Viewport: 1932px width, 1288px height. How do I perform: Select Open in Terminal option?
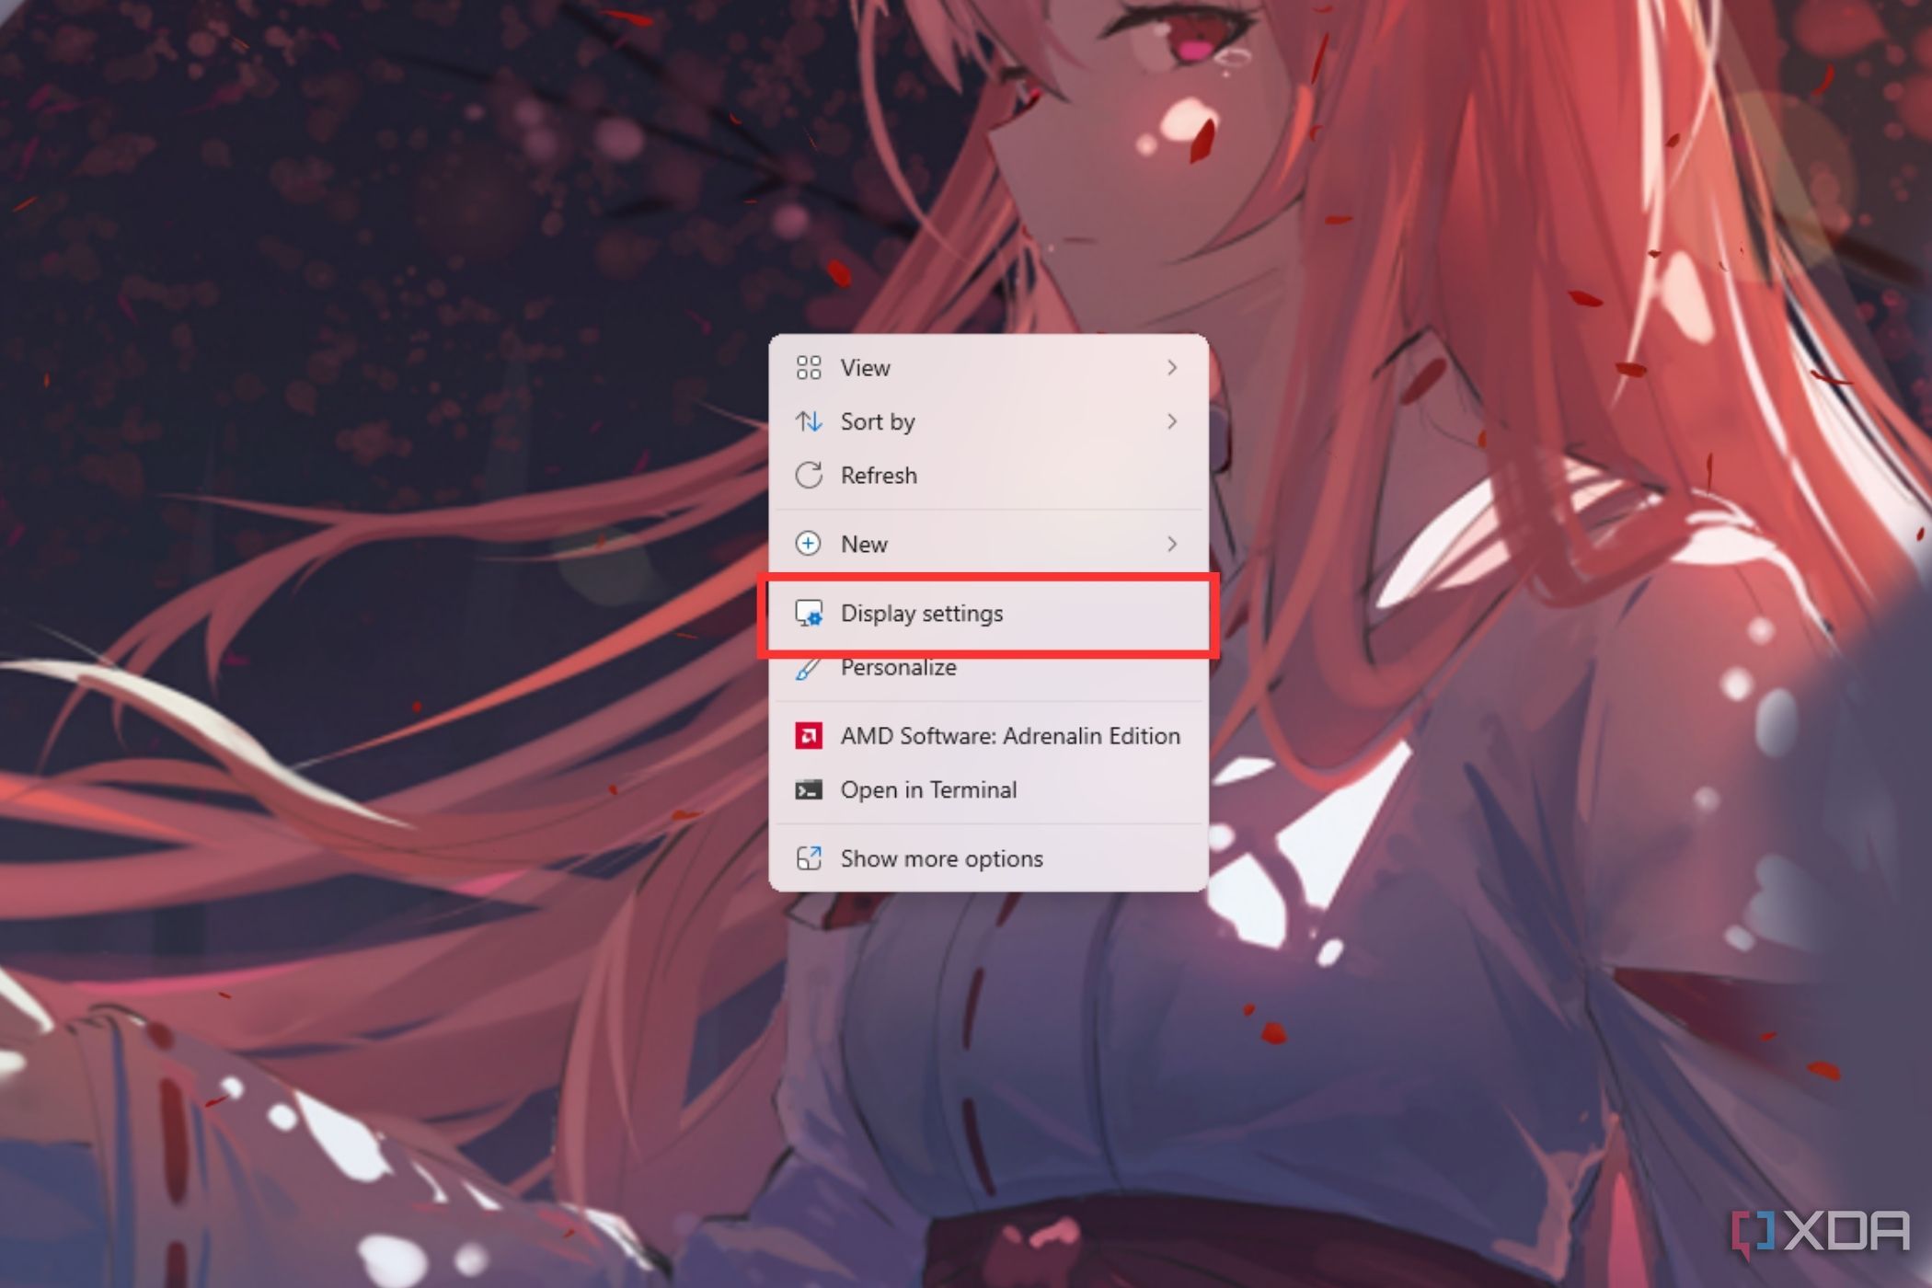tap(927, 789)
